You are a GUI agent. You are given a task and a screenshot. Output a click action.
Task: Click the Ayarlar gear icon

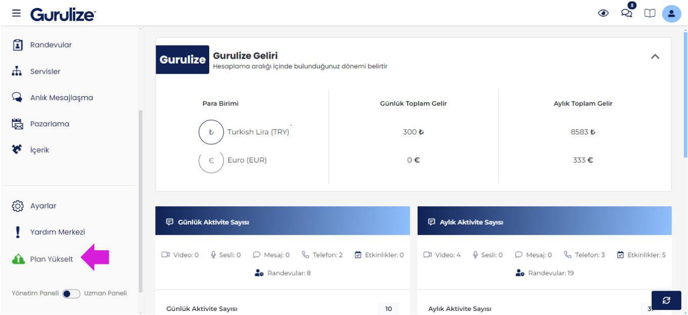18,206
